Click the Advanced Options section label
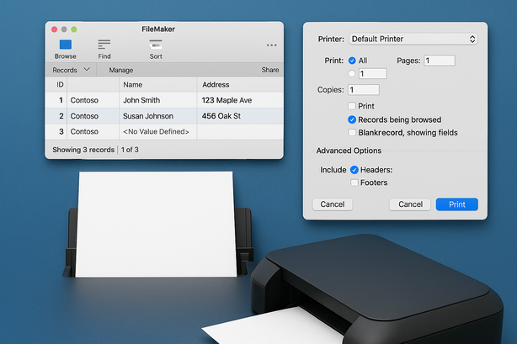 349,151
